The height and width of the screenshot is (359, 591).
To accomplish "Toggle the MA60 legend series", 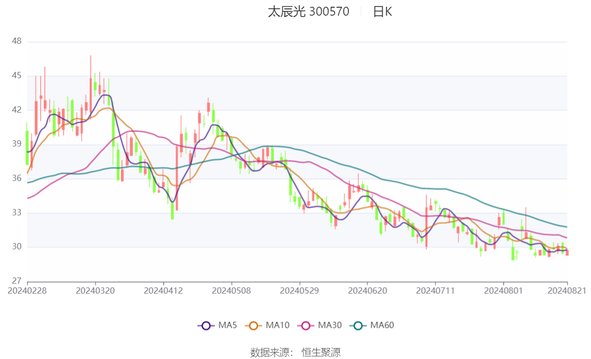I will pyautogui.click(x=372, y=326).
